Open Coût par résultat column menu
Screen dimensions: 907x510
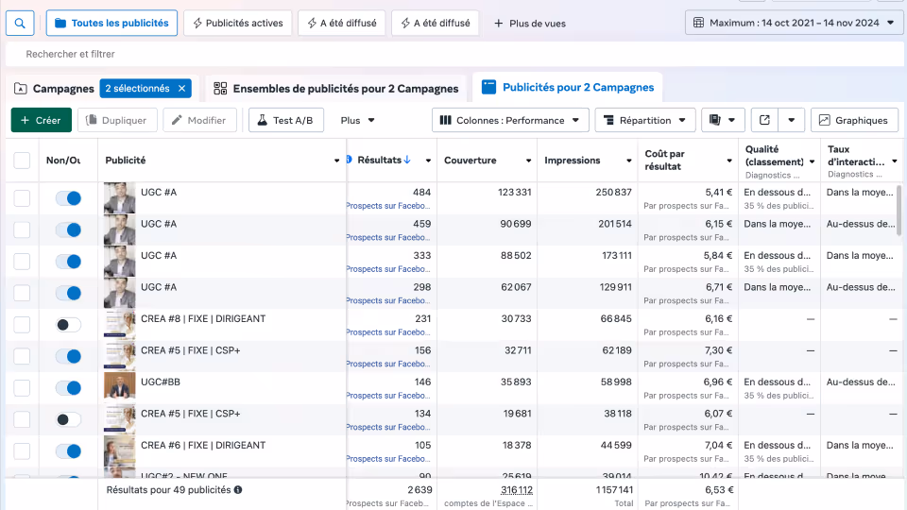pos(729,161)
